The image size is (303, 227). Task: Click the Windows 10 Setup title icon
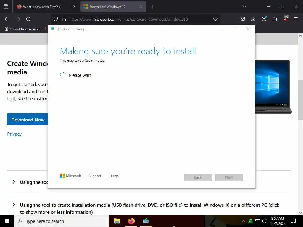[x=53, y=29]
